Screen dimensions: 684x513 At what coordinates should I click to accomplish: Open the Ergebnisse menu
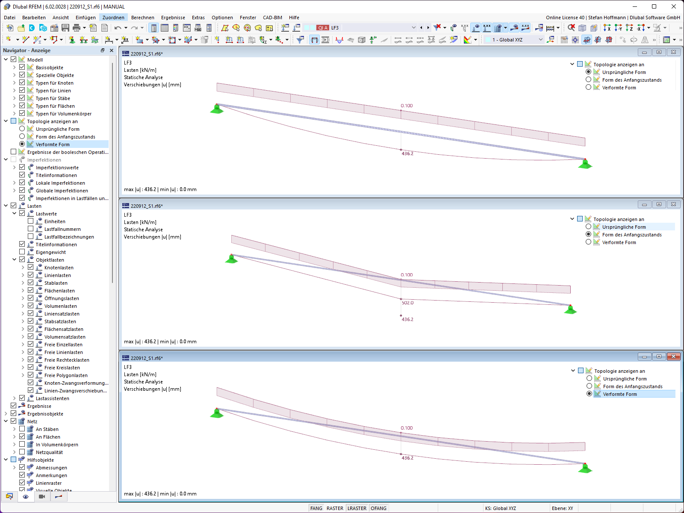[x=173, y=18]
